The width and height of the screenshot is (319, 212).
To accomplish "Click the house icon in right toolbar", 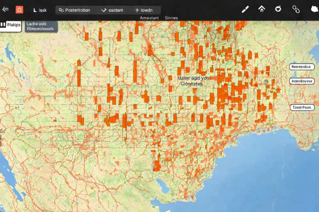I will (x=262, y=9).
